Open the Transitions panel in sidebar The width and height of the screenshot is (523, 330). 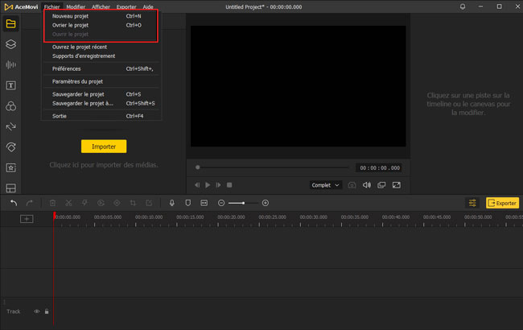11,127
